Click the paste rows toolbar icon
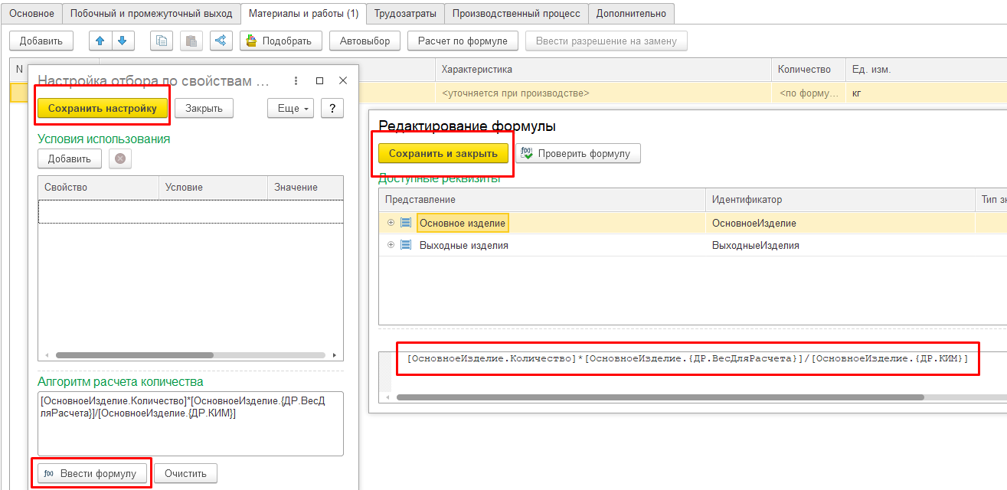The width and height of the screenshot is (1007, 490). (192, 41)
